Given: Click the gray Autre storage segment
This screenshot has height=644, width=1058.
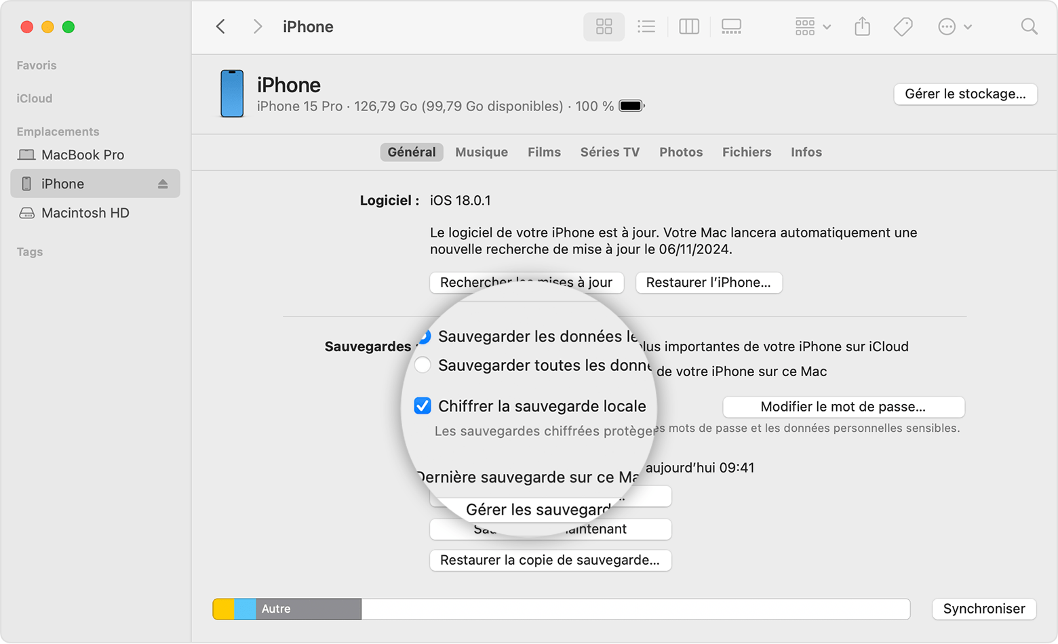Looking at the screenshot, I should coord(309,609).
